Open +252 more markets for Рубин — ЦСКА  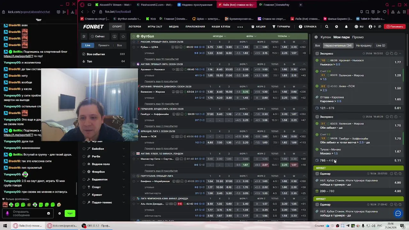[303, 47]
